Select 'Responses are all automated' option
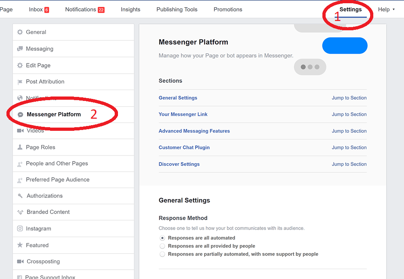404x279 pixels. (162, 238)
